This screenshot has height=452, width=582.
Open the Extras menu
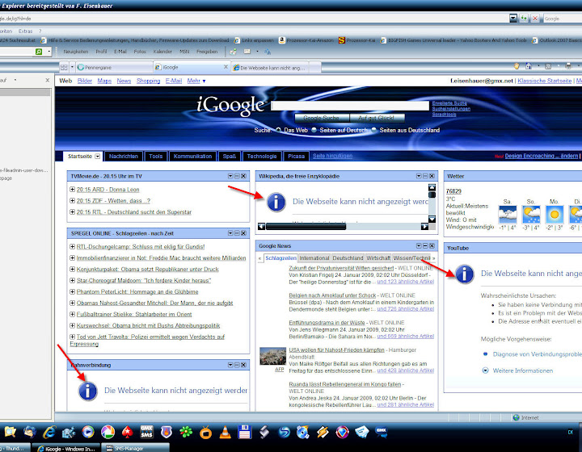click(26, 31)
